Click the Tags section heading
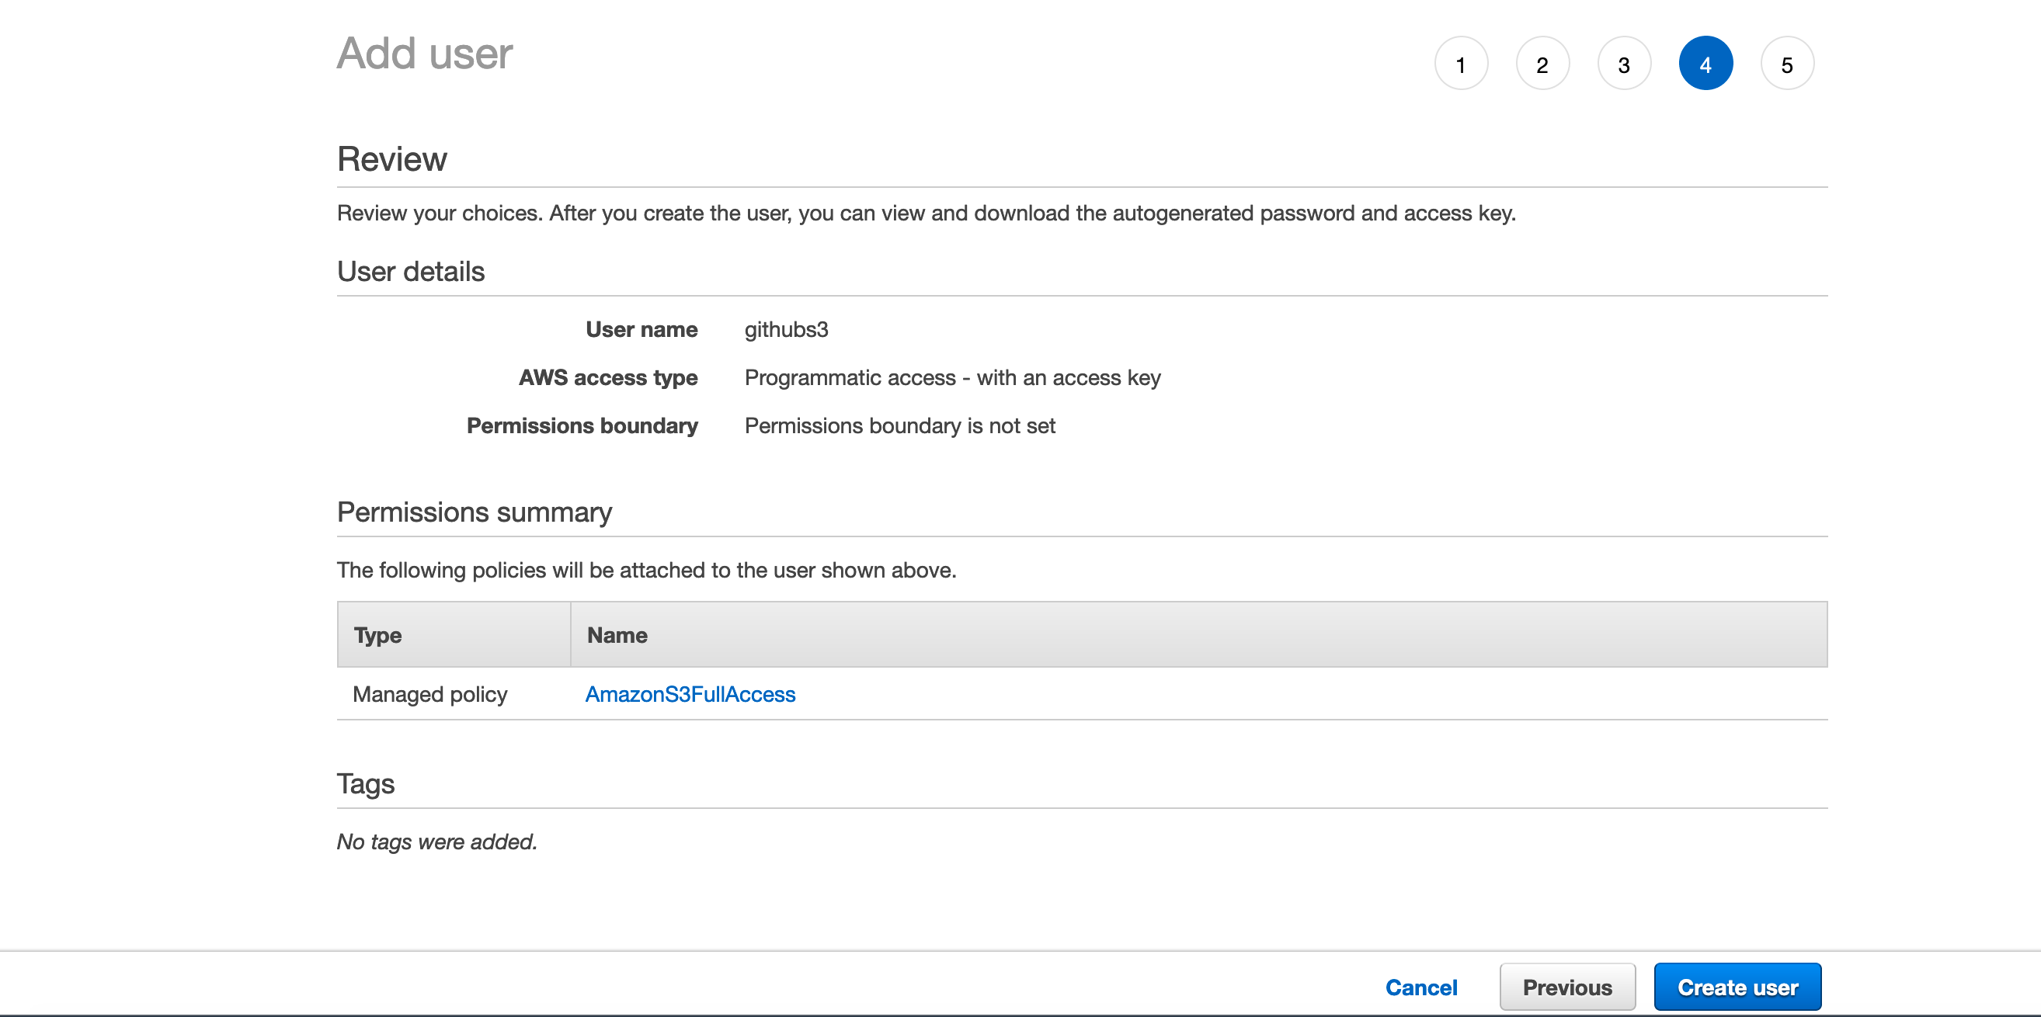This screenshot has width=2041, height=1017. (365, 784)
